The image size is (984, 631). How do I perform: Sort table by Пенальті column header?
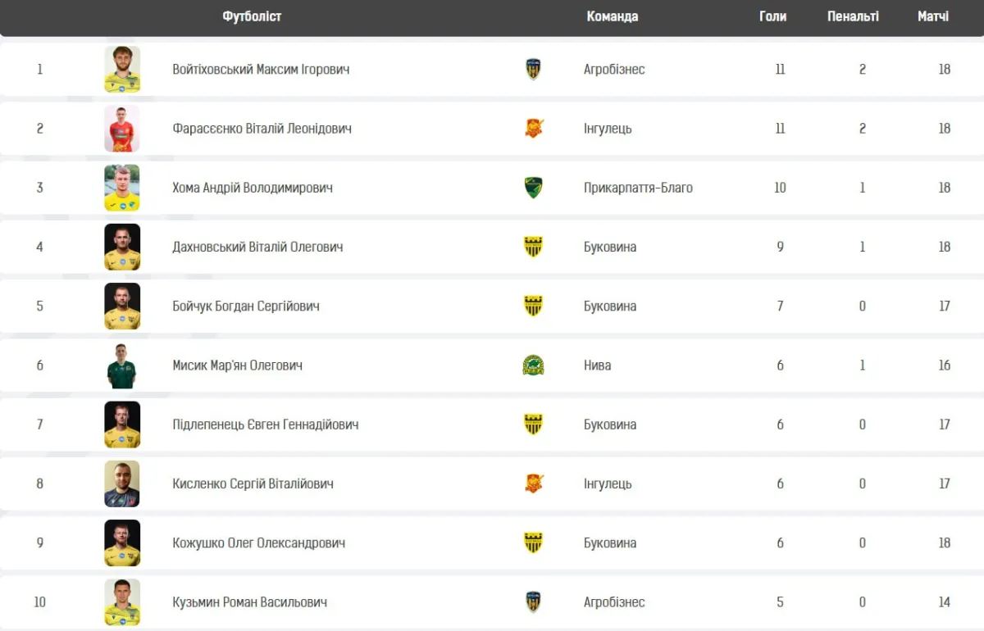click(853, 16)
